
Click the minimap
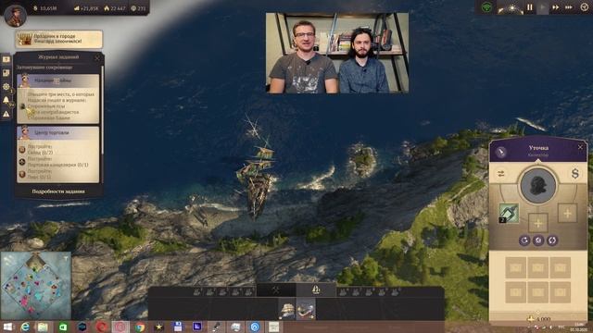coord(35,286)
